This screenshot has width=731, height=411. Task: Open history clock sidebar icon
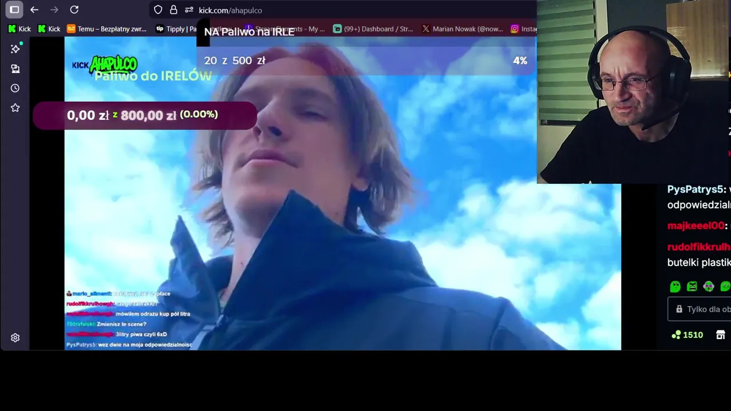click(15, 88)
